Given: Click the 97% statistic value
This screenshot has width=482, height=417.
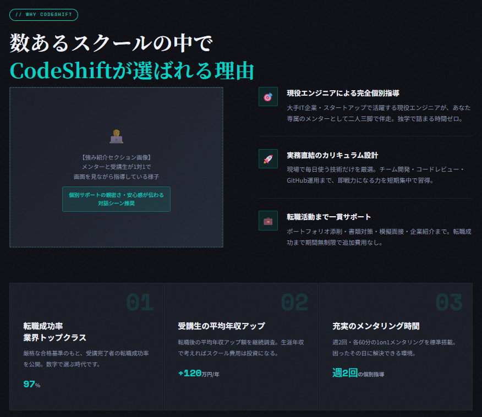Looking at the screenshot, I should pyautogui.click(x=32, y=384).
